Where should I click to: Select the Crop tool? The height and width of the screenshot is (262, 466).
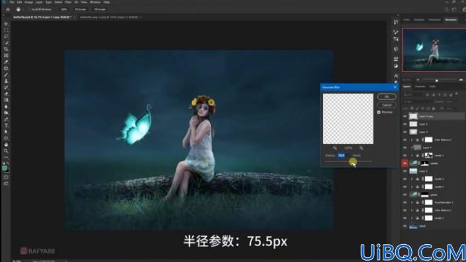pos(6,49)
